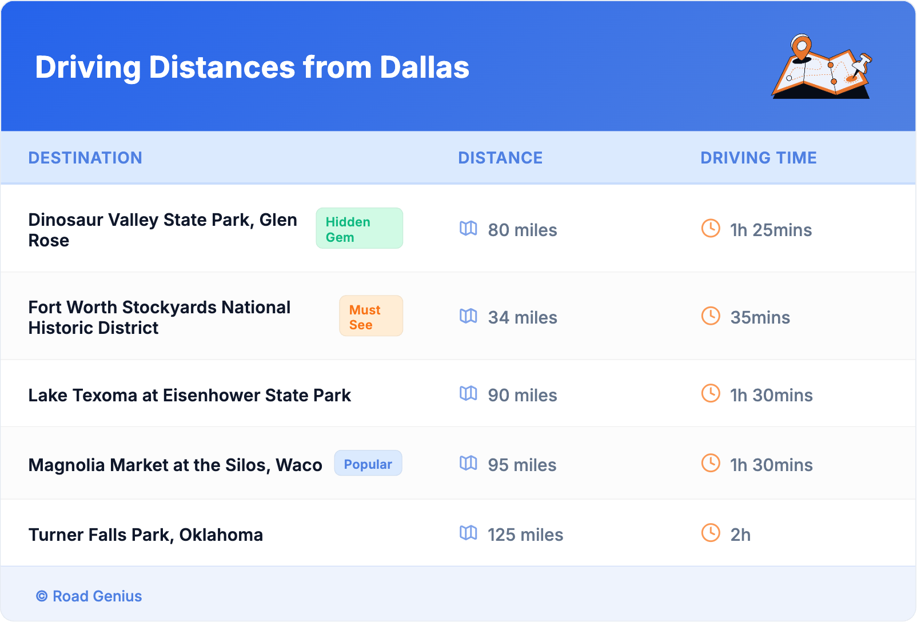Image resolution: width=917 pixels, height=622 pixels.
Task: Click the map icon beside 90 miles
Action: (468, 394)
